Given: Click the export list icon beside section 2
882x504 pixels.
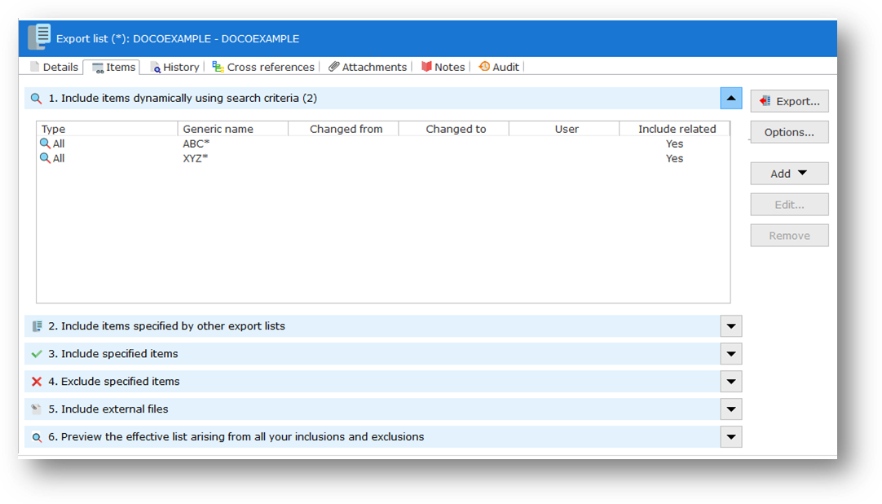Looking at the screenshot, I should [x=37, y=326].
